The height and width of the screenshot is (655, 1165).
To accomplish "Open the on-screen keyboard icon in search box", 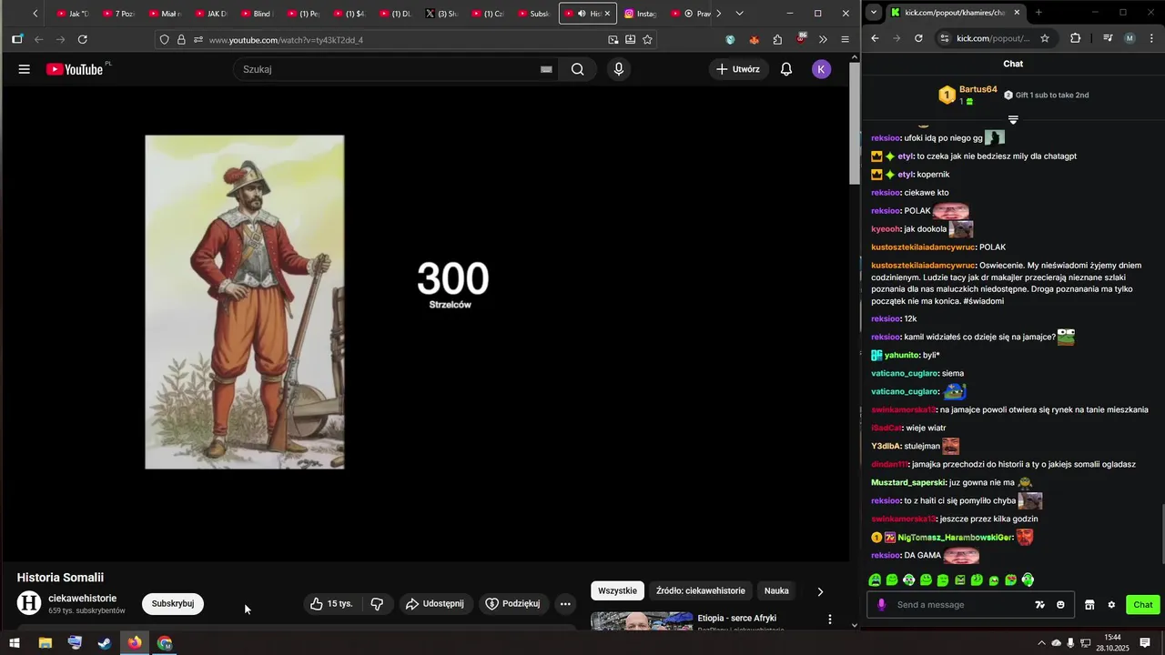I will (546, 69).
